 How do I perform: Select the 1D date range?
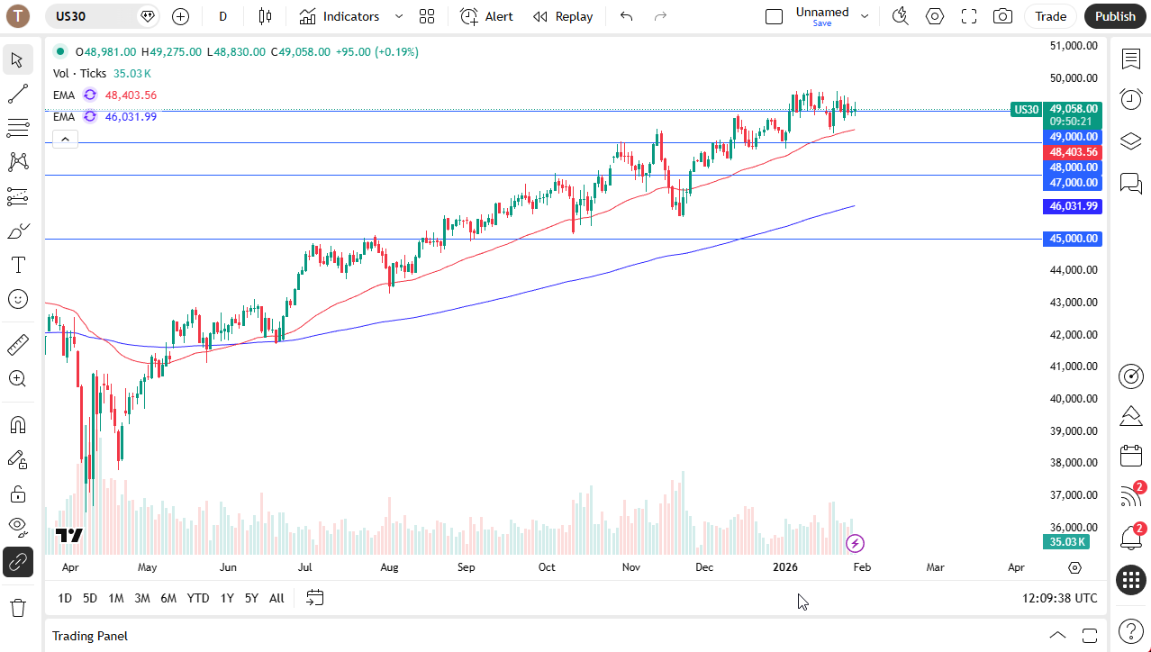coord(65,598)
